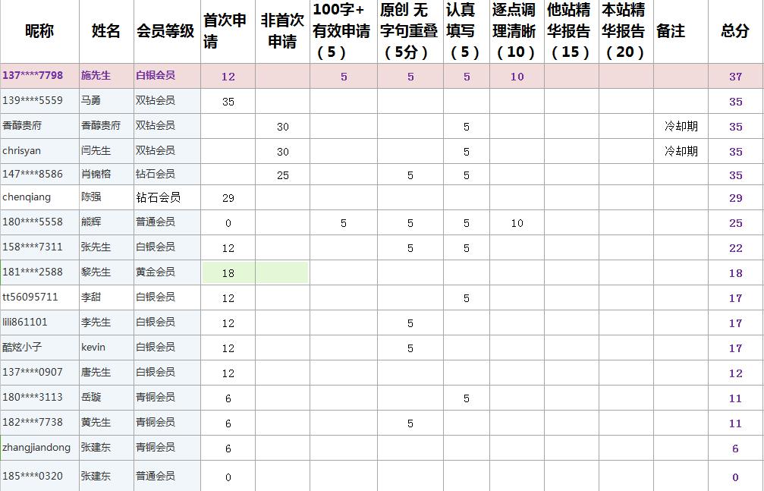Select total score 37
This screenshot has height=491, width=764.
click(x=735, y=77)
